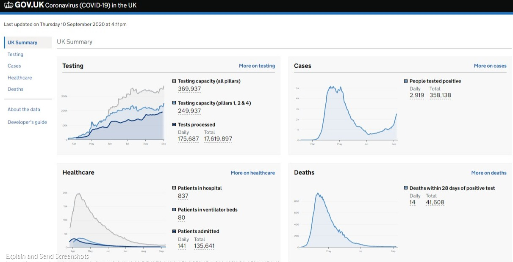
Task: Click the Cases card heading
Action: [x=302, y=66]
